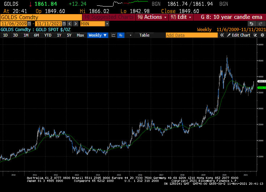Click the green EMA value axis label
The image size is (266, 192).
click(262, 88)
